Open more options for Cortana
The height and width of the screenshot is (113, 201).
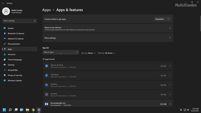170,94
